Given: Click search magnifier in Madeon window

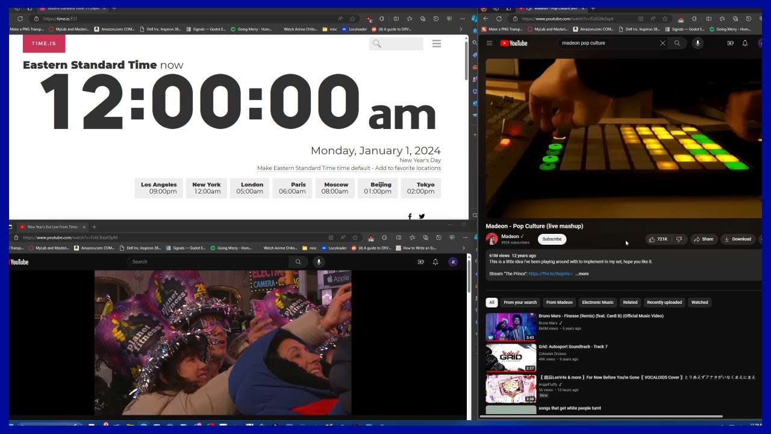Looking at the screenshot, I should point(677,43).
